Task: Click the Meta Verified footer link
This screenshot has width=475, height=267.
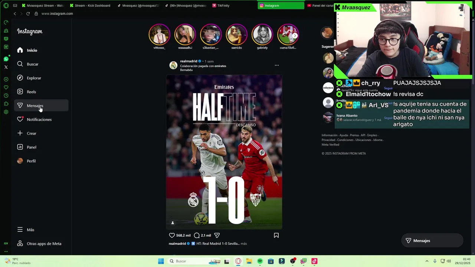Action: [x=330, y=145]
